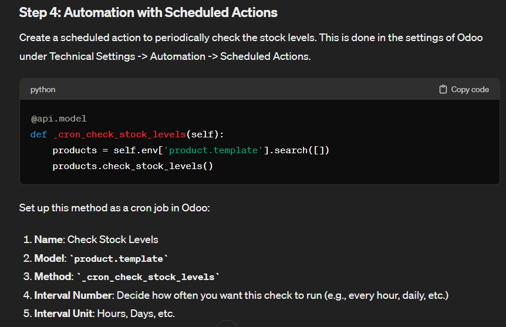This screenshot has width=506, height=327.
Task: Click the products.check_stock_levels() code line
Action: (133, 166)
